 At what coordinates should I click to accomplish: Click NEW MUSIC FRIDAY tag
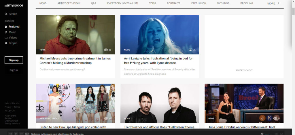pyautogui.click(x=49, y=119)
